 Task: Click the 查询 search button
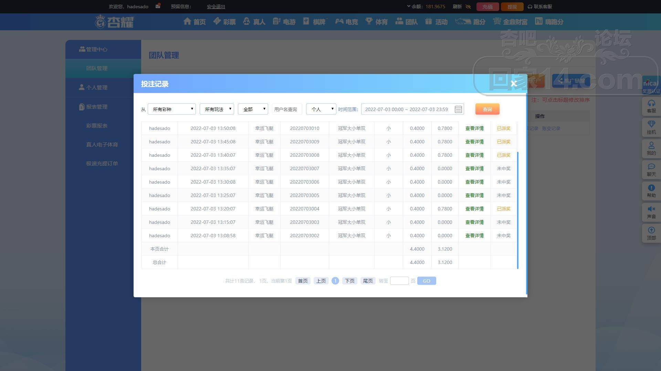pyautogui.click(x=487, y=109)
